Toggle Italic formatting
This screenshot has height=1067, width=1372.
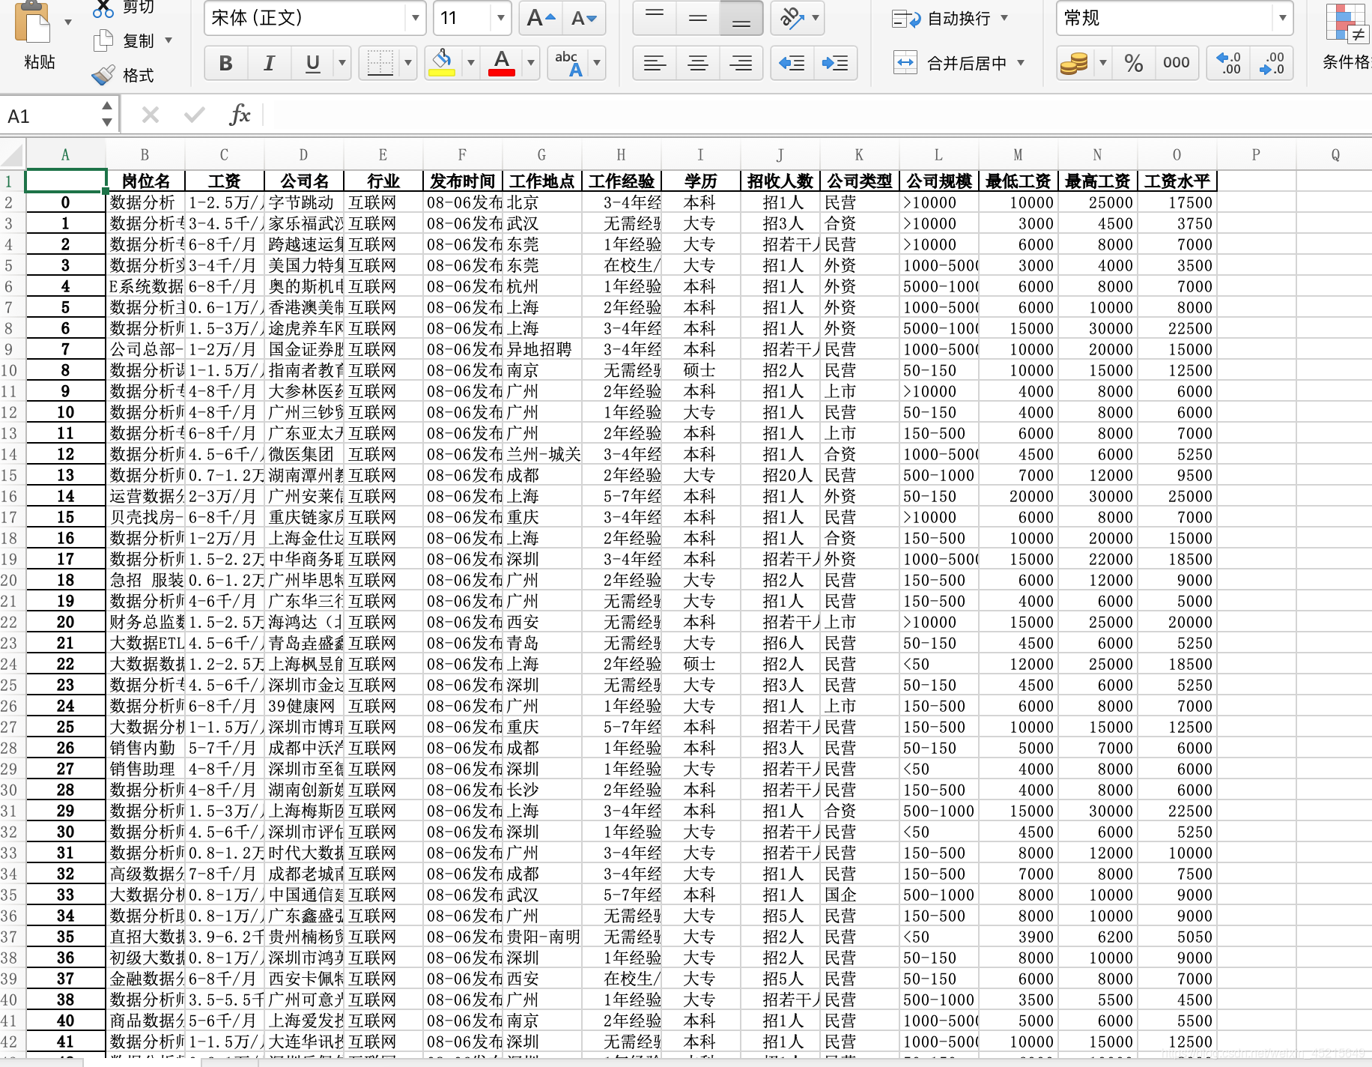[269, 63]
